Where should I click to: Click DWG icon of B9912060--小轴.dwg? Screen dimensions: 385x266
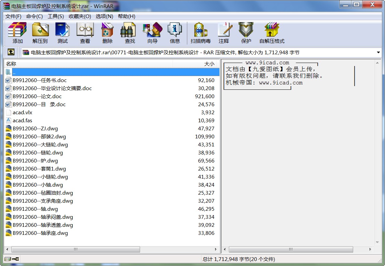point(8,185)
